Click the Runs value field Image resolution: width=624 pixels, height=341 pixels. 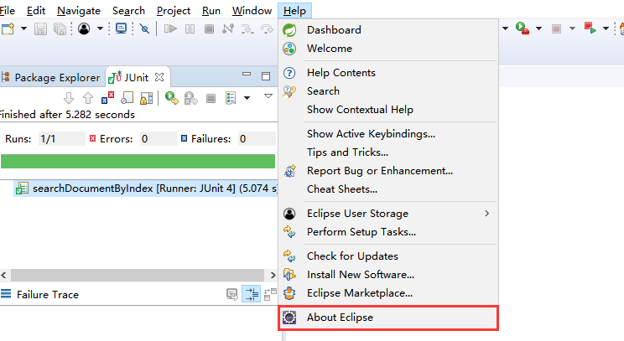coord(62,139)
